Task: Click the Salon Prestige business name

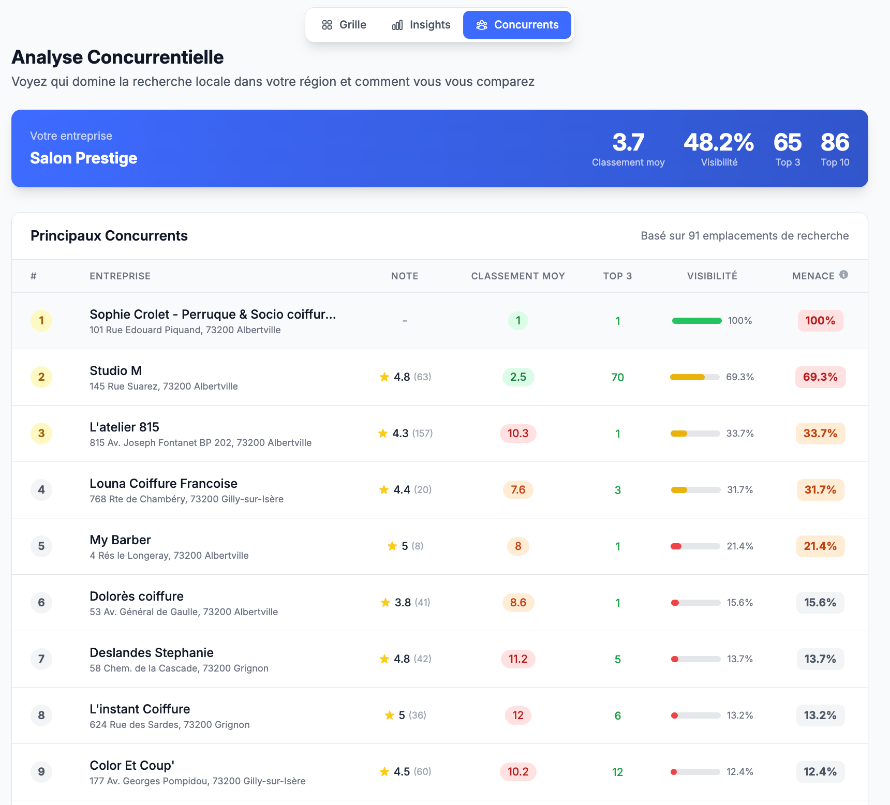Action: 83,158
